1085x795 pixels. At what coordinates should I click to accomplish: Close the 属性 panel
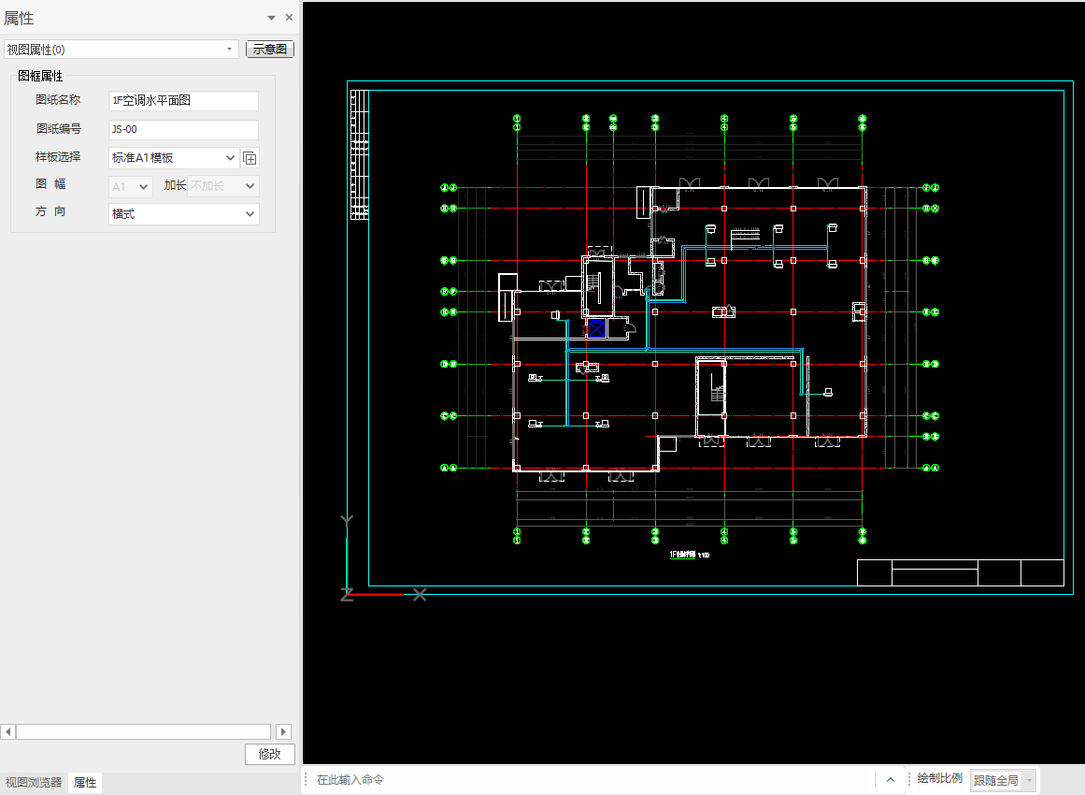pyautogui.click(x=289, y=18)
